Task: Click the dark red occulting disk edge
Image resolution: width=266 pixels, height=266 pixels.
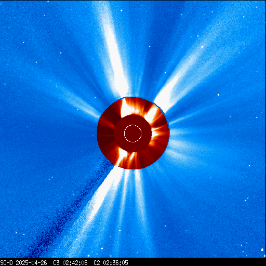Action: point(133,133)
